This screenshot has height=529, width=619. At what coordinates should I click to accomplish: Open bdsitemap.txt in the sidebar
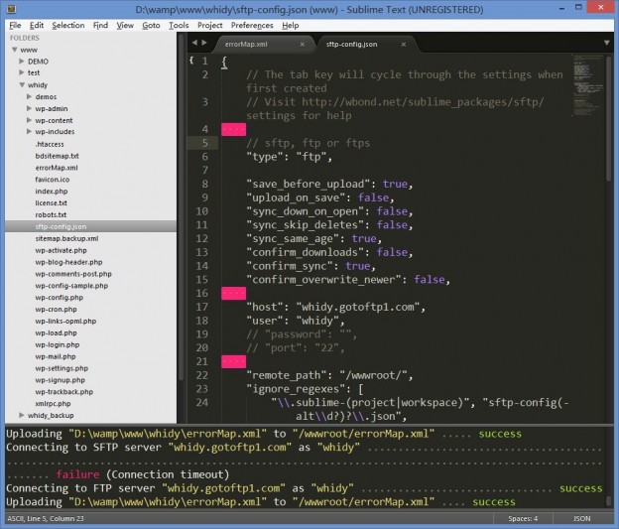pyautogui.click(x=57, y=156)
